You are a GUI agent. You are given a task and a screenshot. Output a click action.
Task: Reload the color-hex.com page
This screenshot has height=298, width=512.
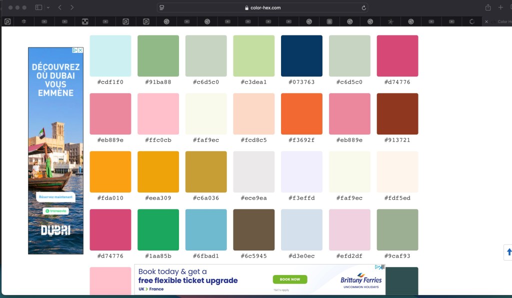click(x=363, y=7)
